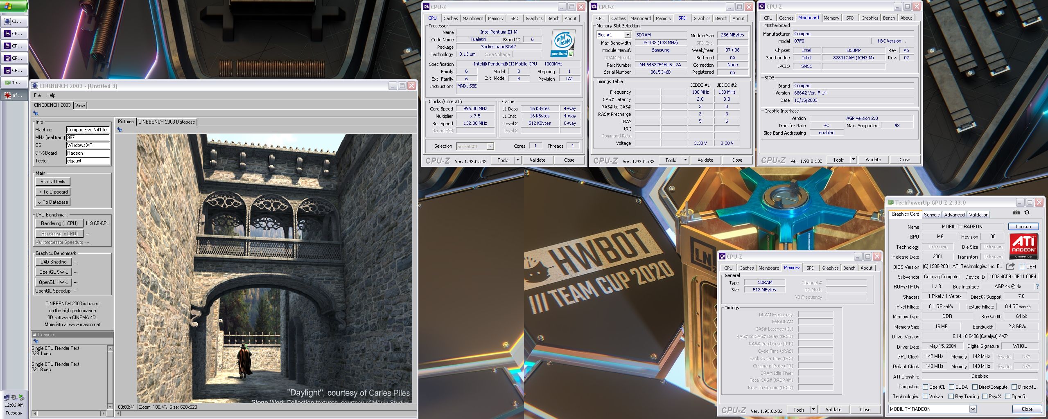This screenshot has height=419, width=1048.
Task: Click the first system tray icon
Action: click(7, 397)
